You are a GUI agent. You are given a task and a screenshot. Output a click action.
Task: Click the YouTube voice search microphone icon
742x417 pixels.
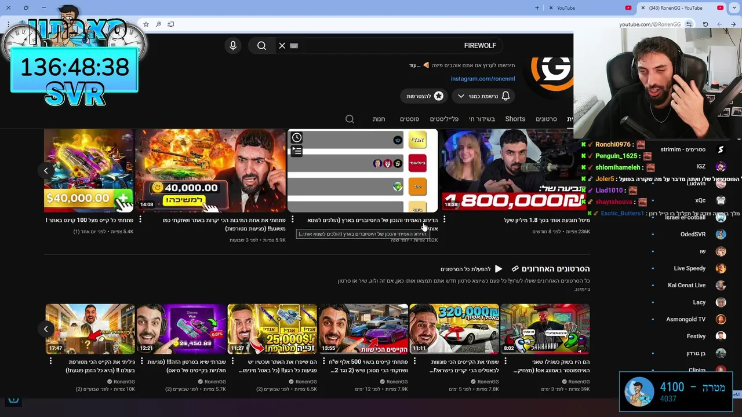click(233, 46)
